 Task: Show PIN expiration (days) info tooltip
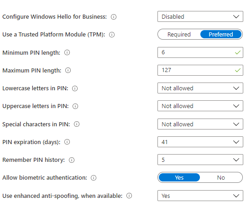click(67, 142)
